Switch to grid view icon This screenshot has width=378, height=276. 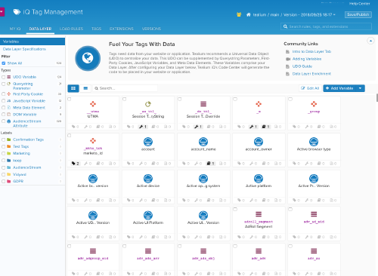click(73, 88)
